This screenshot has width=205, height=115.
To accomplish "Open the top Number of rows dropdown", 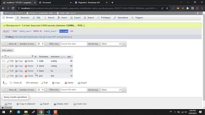I will [40, 44].
